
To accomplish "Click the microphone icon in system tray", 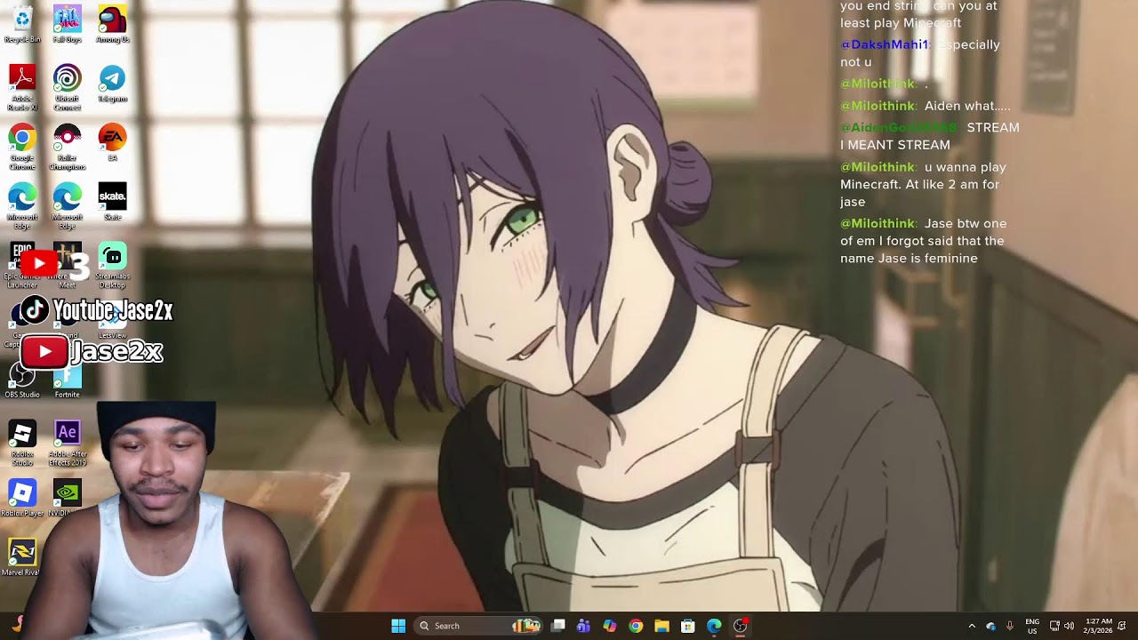I will pos(1010,626).
